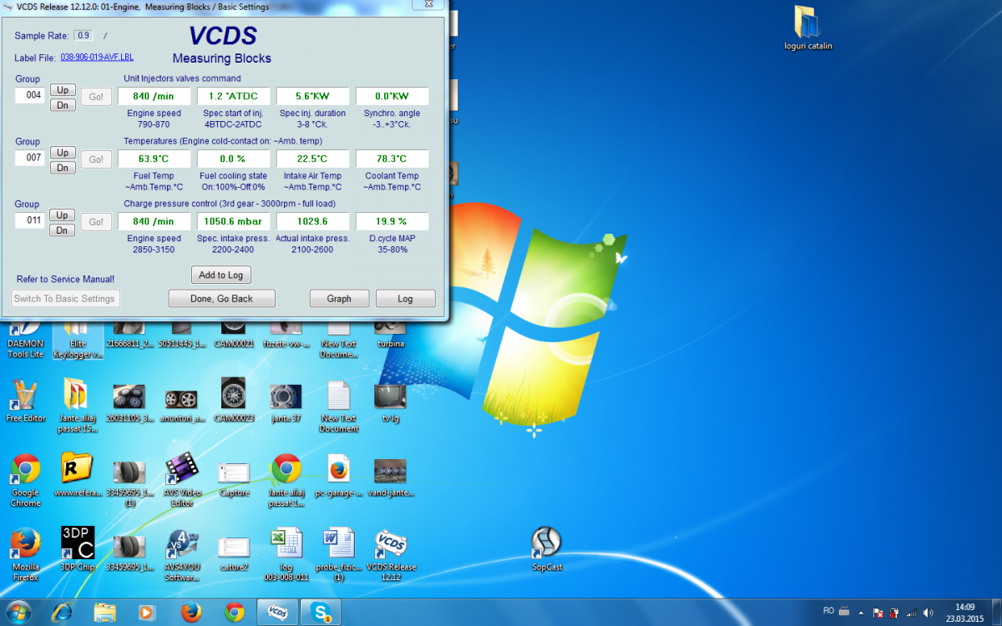Click the volume icon in system tray
Screen dimensions: 1002x626
(929, 612)
